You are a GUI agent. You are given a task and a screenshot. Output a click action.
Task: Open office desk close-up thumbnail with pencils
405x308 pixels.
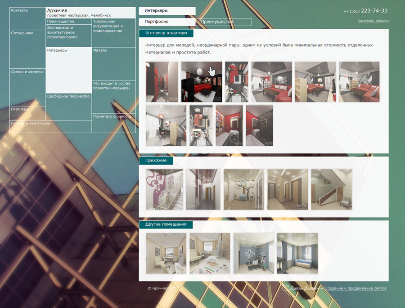210,253
